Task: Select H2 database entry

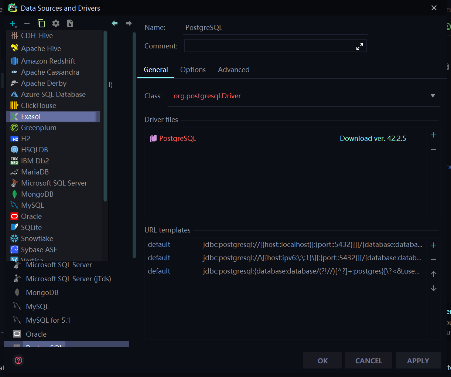Action: 53,139
